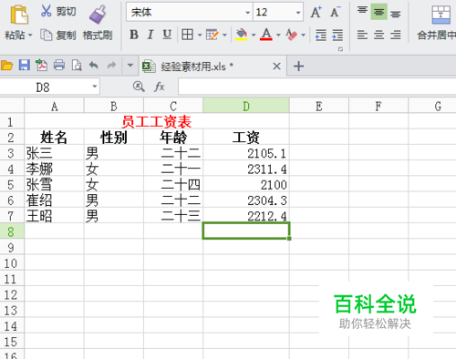Align text left

tap(362, 35)
